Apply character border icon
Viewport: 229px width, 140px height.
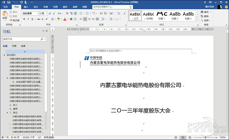click(75, 13)
